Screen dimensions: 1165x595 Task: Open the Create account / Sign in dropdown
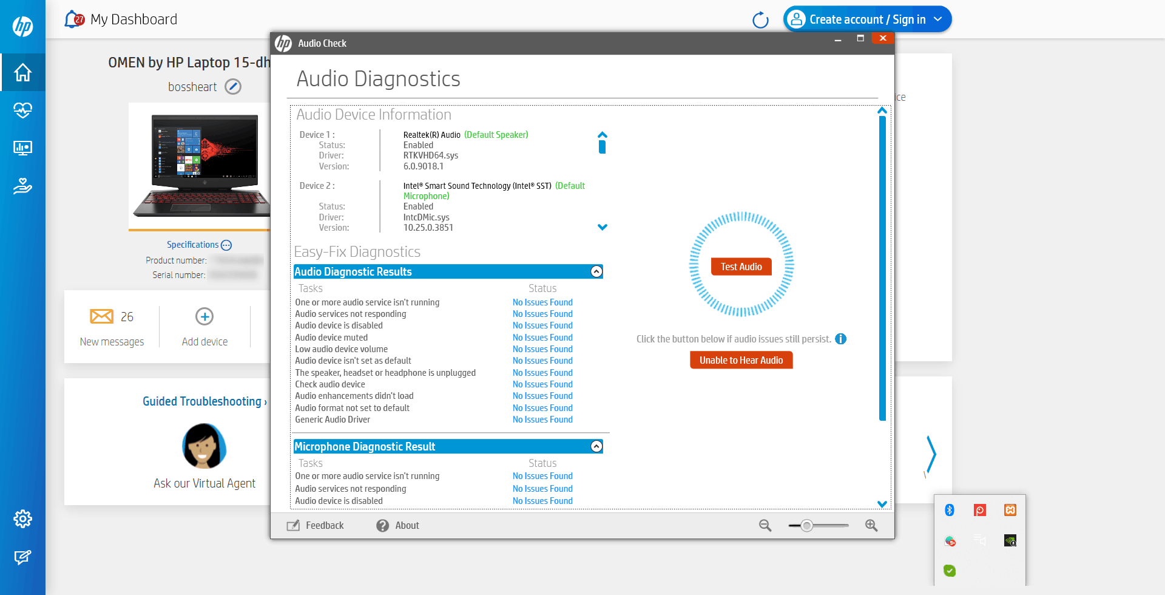click(x=867, y=19)
